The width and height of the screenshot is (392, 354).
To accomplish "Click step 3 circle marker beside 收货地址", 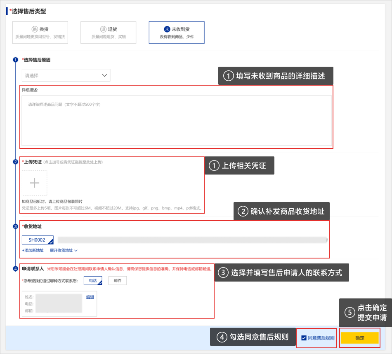I will pos(15,226).
